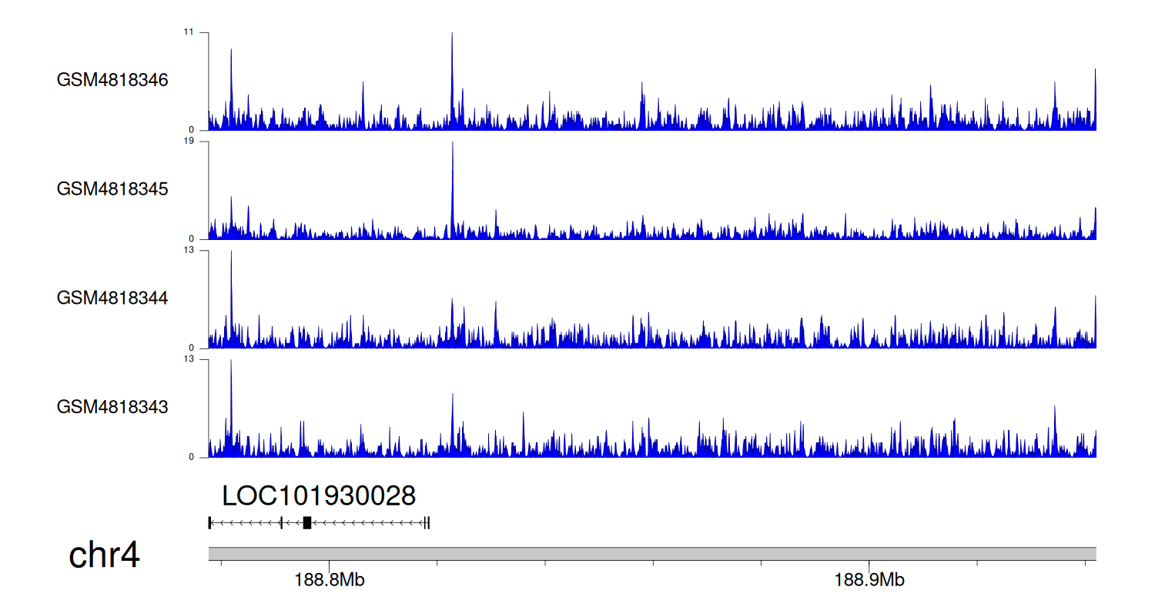The width and height of the screenshot is (1155, 600).
Task: Click the GSM4818346 track label
Action: (112, 80)
